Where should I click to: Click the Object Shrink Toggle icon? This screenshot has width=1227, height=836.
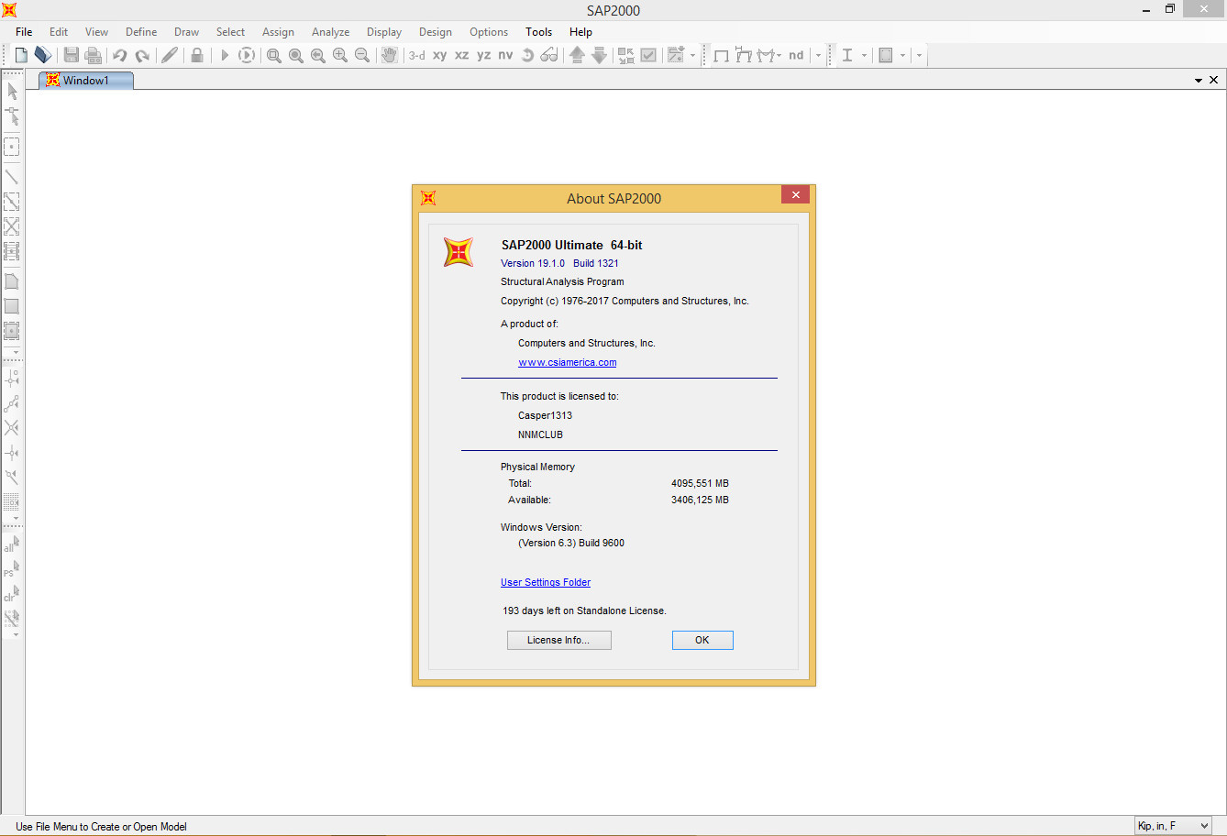(x=626, y=55)
